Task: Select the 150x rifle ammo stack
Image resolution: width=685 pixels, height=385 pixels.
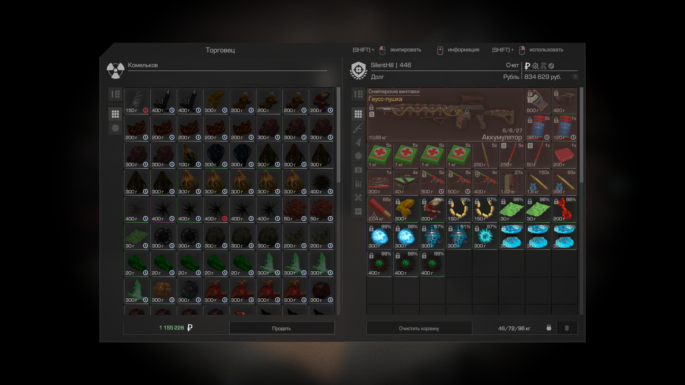Action: pyautogui.click(x=538, y=183)
